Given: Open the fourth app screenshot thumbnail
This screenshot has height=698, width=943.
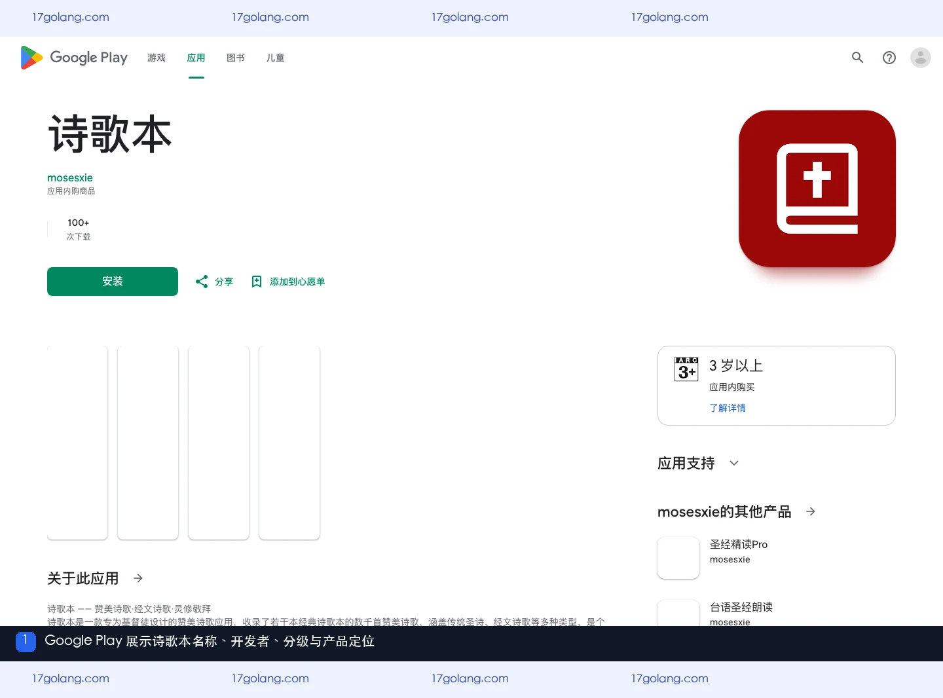Looking at the screenshot, I should click(289, 443).
